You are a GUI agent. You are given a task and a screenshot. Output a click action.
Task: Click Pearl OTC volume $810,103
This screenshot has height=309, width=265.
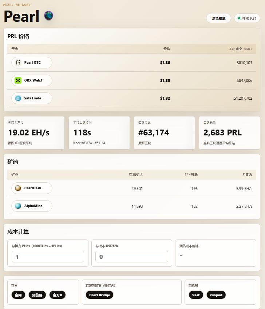point(244,63)
